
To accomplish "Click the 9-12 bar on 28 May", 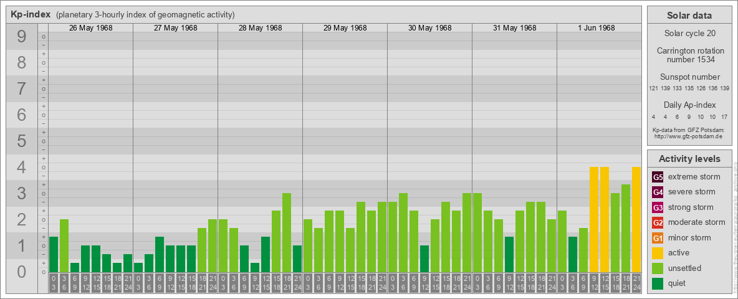I will [255, 267].
